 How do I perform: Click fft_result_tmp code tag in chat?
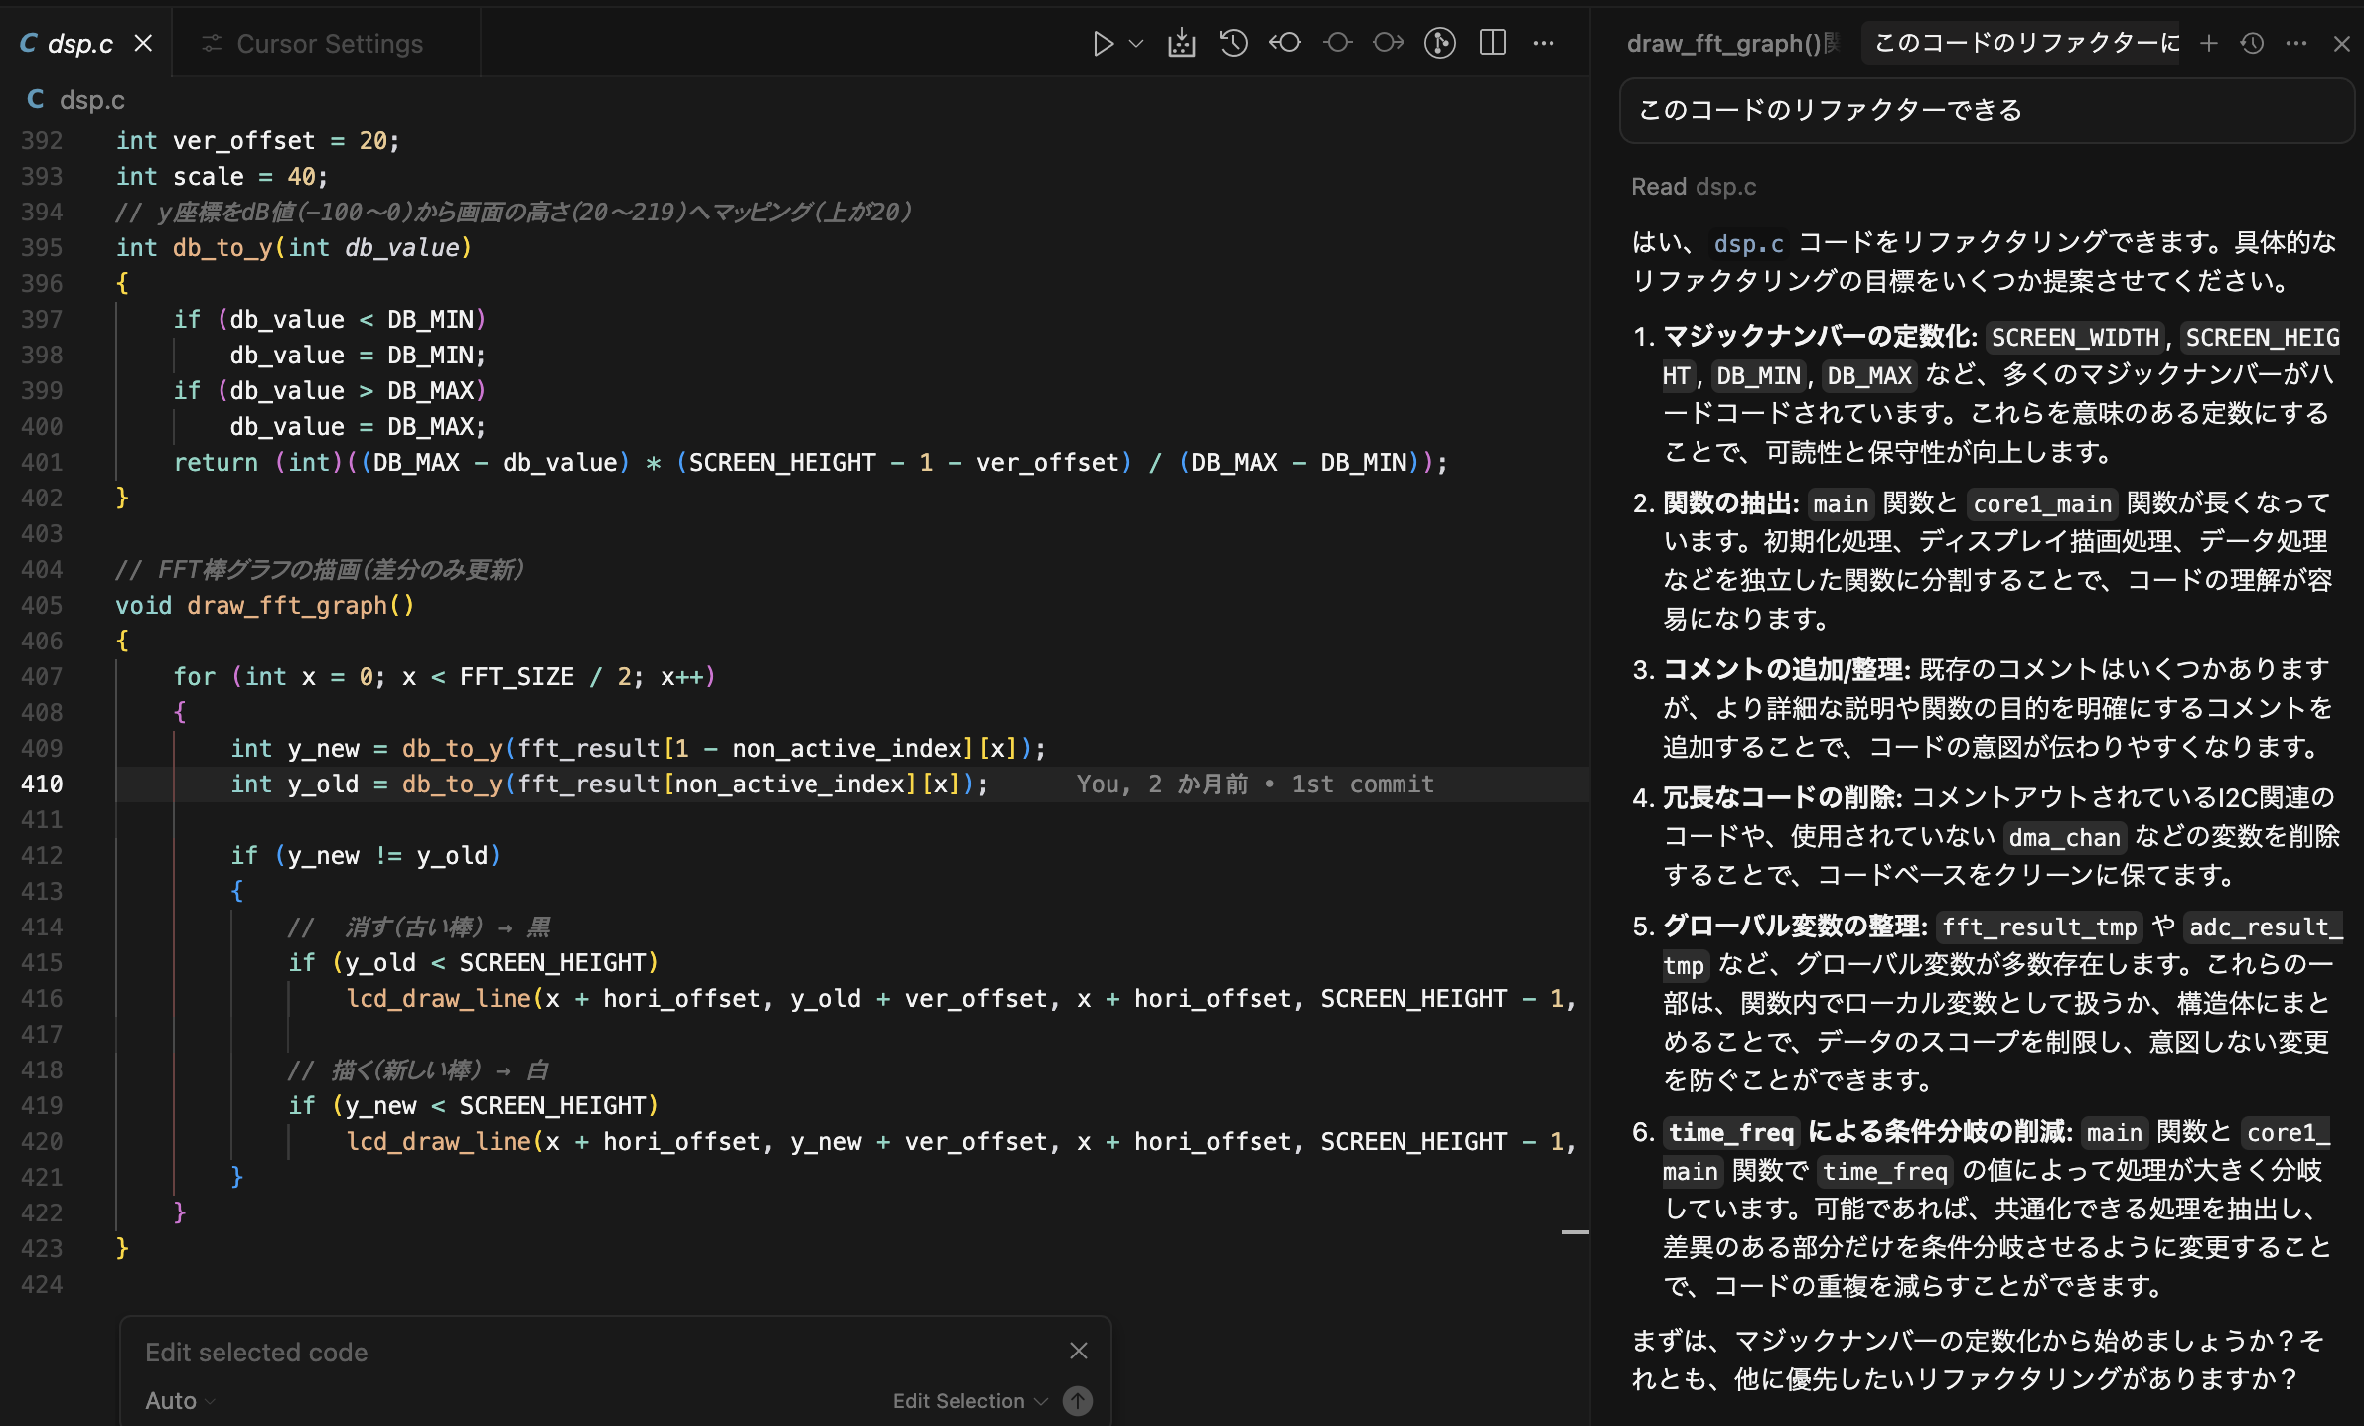[x=2039, y=927]
